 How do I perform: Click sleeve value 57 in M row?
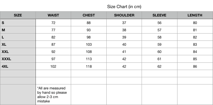pos(160,30)
